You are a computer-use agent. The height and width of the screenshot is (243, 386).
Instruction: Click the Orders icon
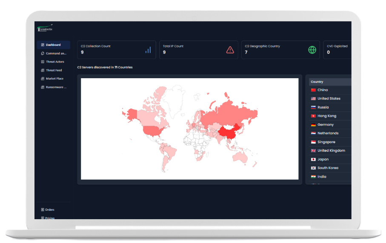43,209
